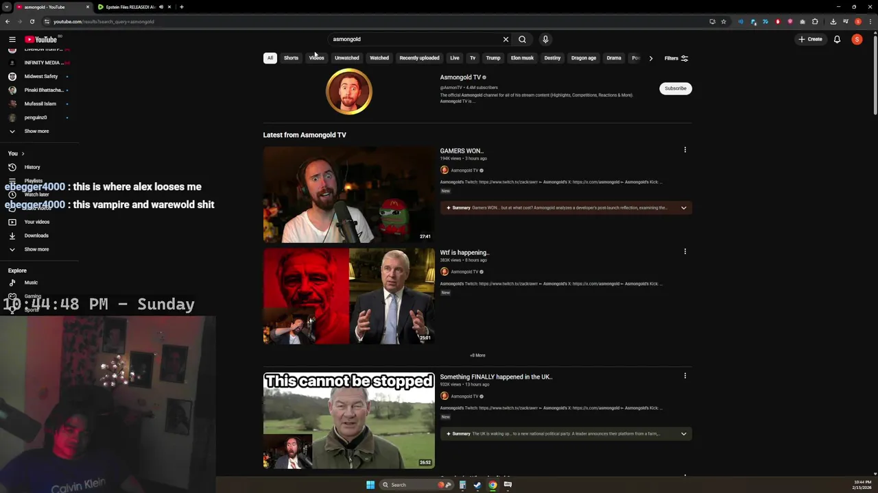Open the Windows Start menu
Image resolution: width=878 pixels, height=493 pixels.
(370, 485)
